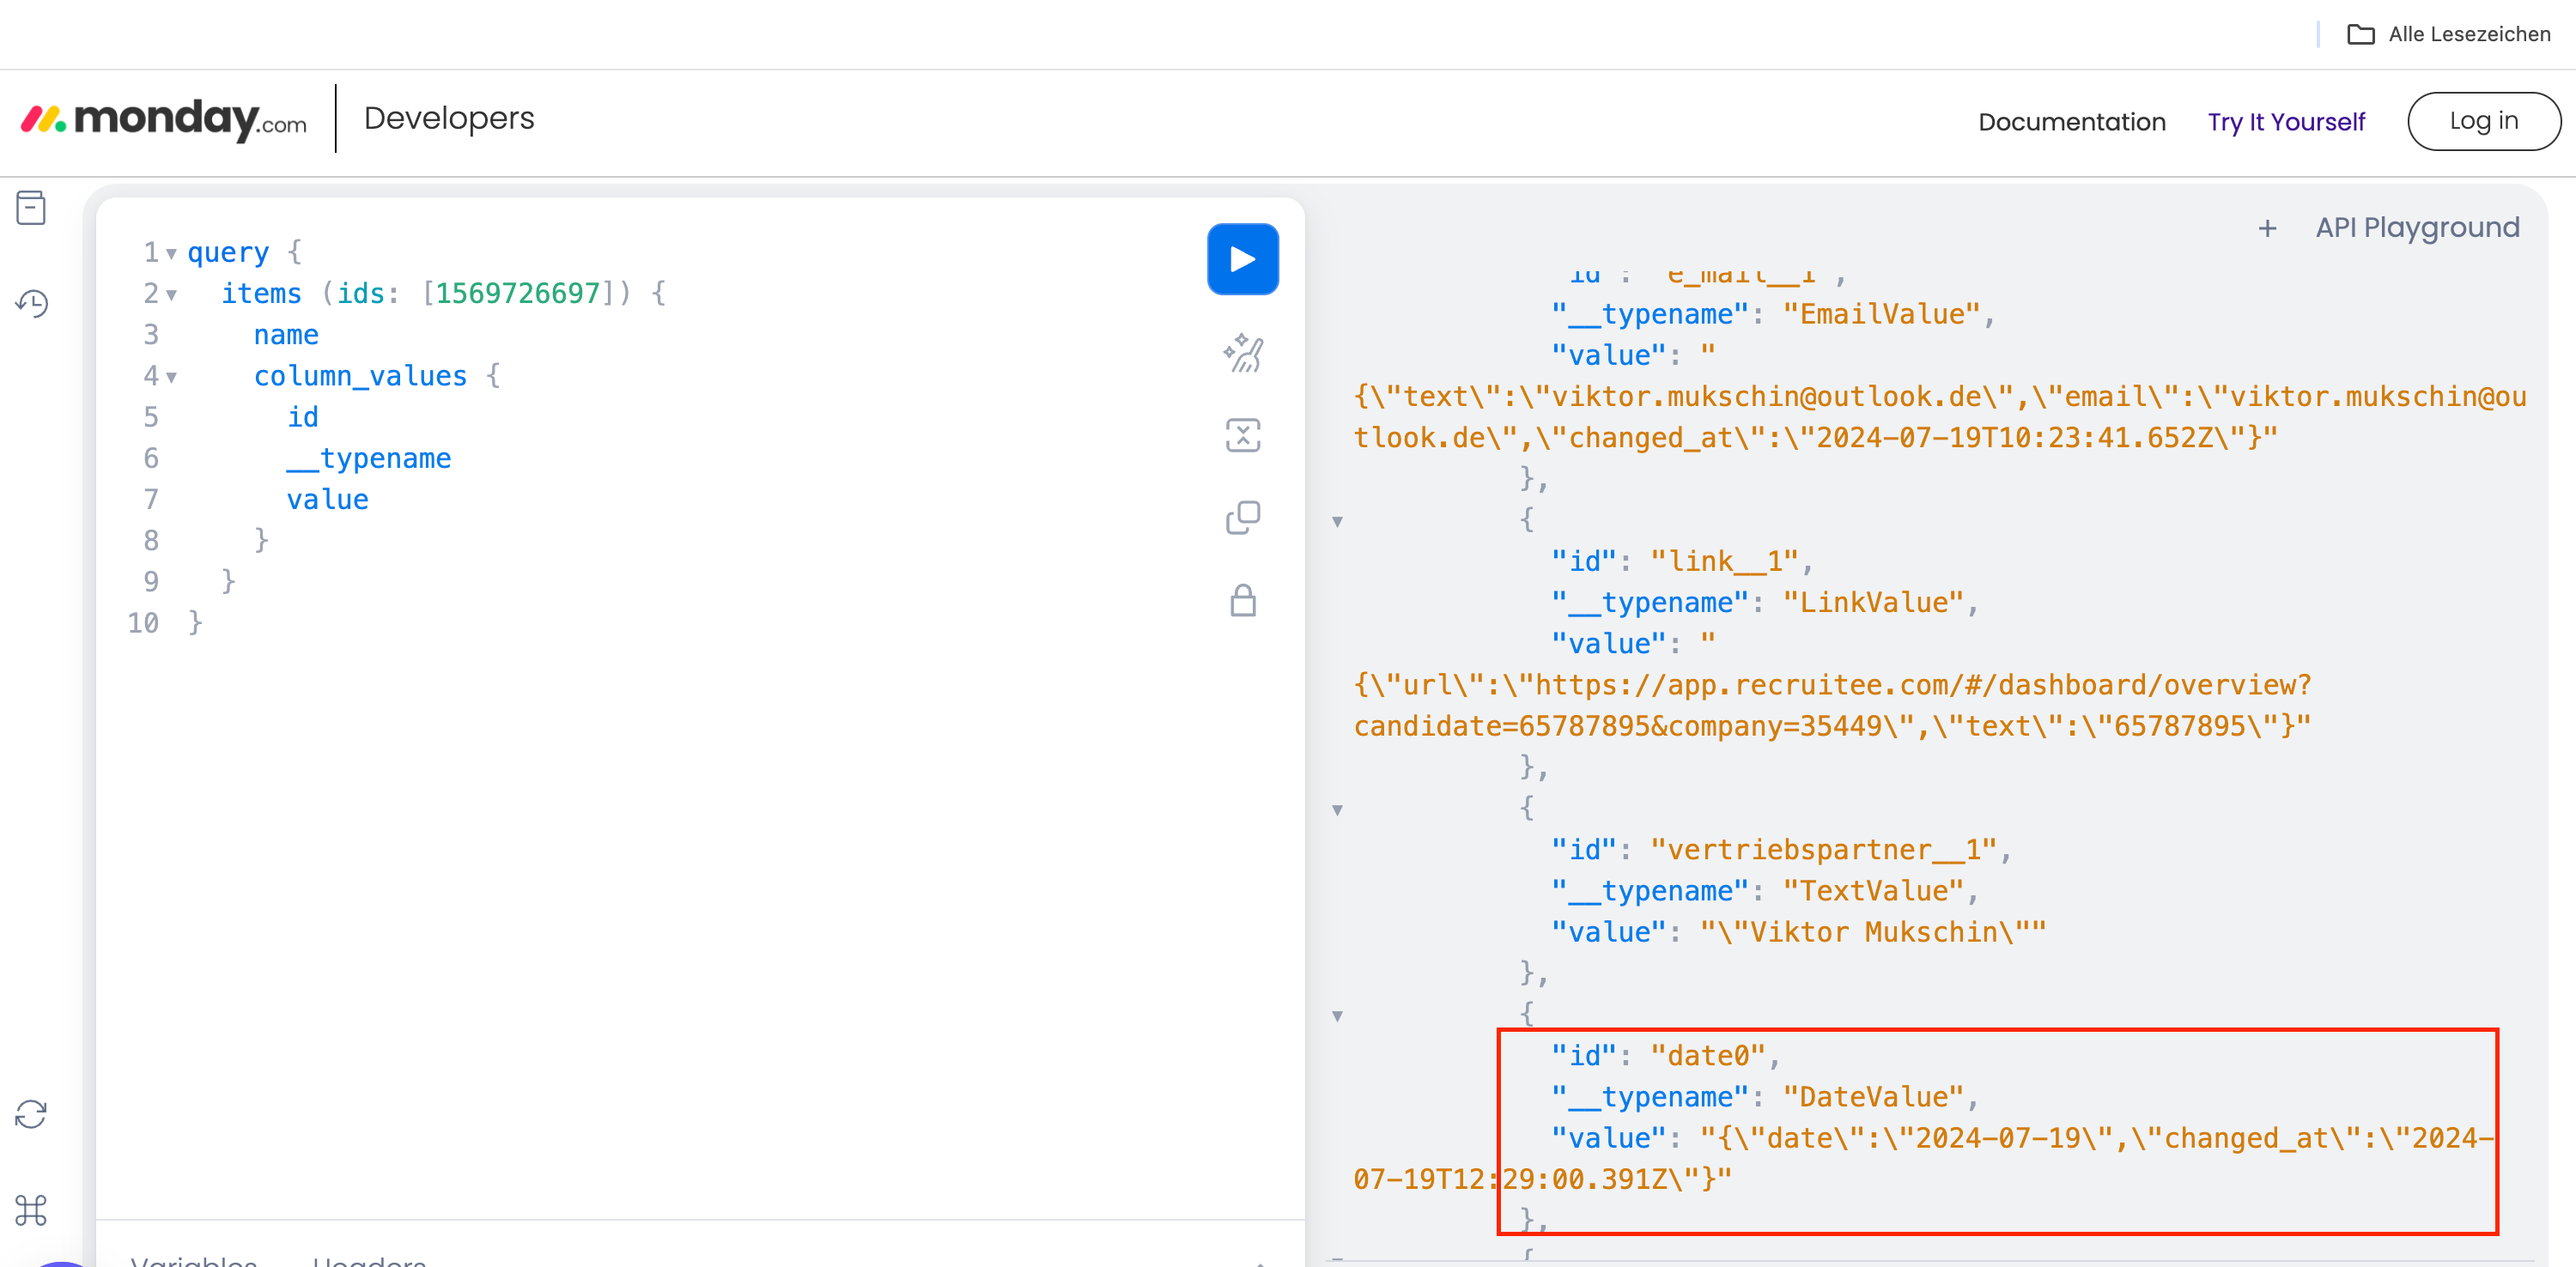Click the "DateValue" typename in results

[1872, 1096]
